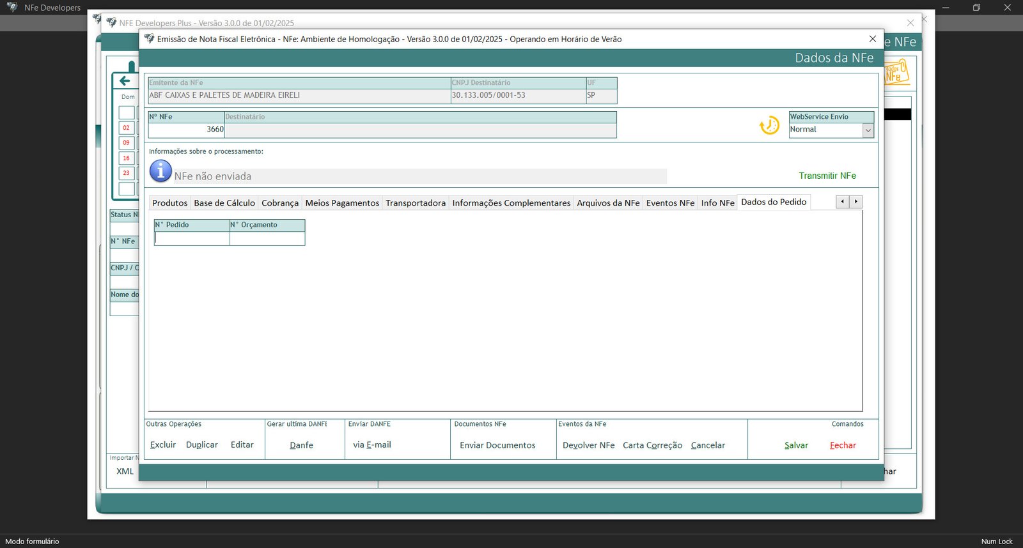Click the yellow clock refresh icon
The width and height of the screenshot is (1023, 548).
(769, 125)
